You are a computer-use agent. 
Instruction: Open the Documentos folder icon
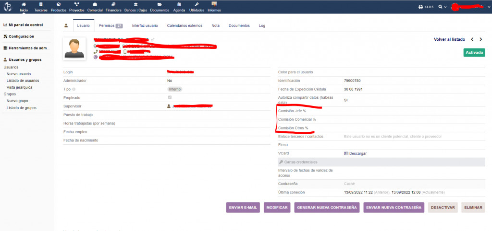[x=160, y=4]
